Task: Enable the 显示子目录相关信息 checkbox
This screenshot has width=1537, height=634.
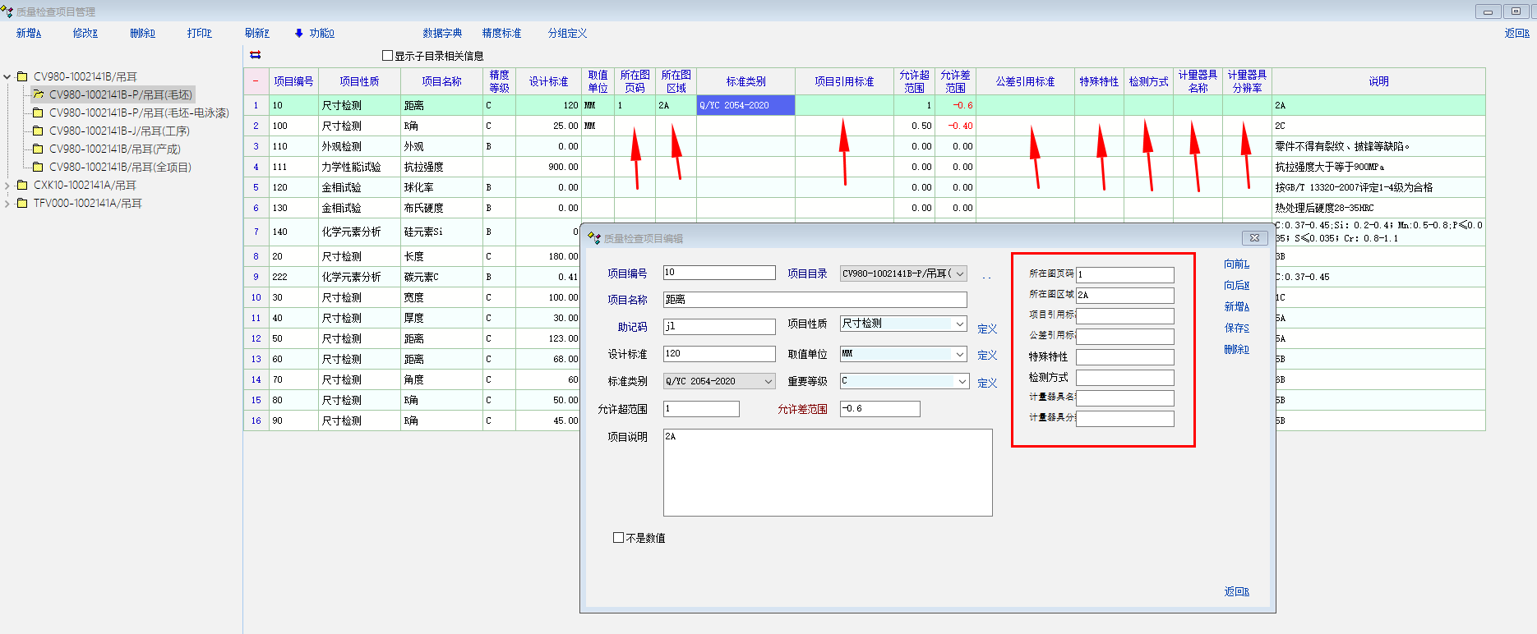Action: [388, 56]
